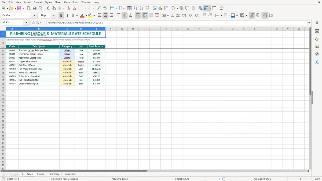The width and height of the screenshot is (322, 181).
Task: Click zoom in plus button
Action: pos(311,179)
